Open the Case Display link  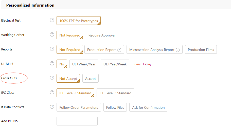(143, 64)
